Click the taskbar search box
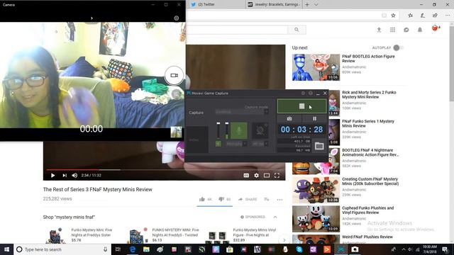Image resolution: width=454 pixels, height=255 pixels. [62, 249]
